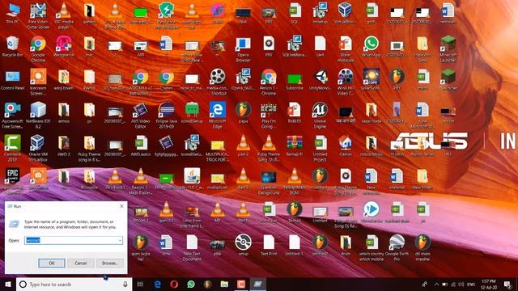Image resolution: width=518 pixels, height=291 pixels.
Task: Open the New folder desktop icon
Action: coord(422,179)
